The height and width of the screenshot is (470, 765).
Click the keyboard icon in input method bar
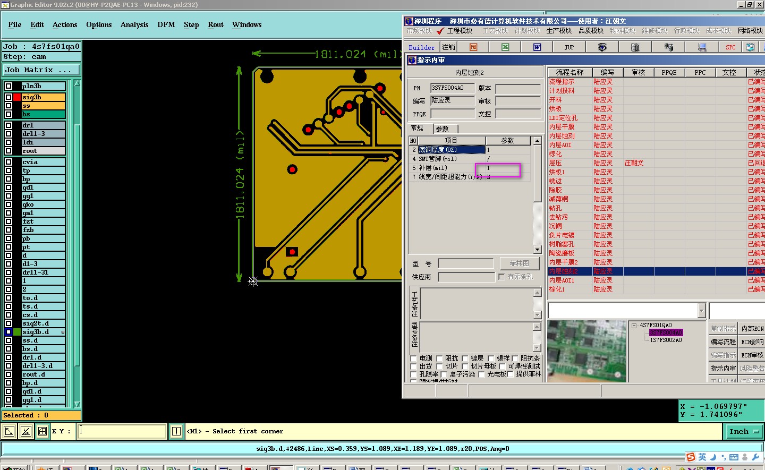click(734, 457)
